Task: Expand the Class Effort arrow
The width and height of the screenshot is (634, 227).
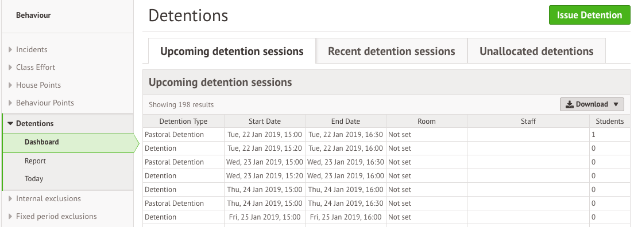Action: (10, 68)
